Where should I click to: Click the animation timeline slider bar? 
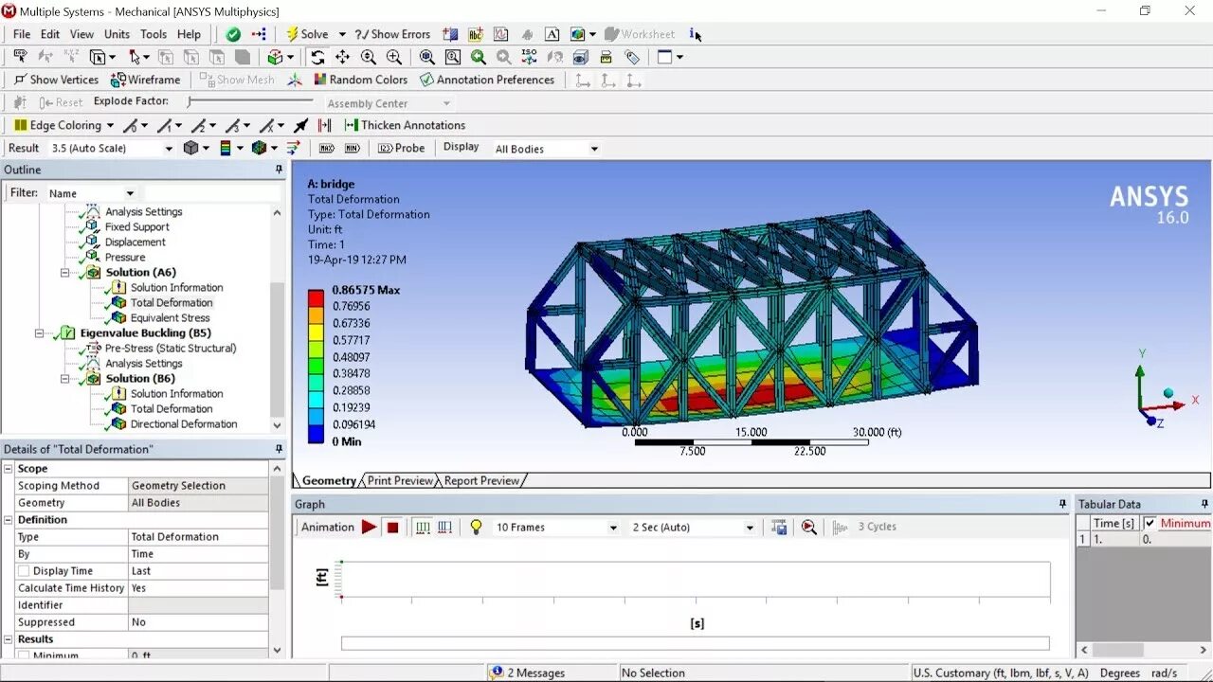click(695, 643)
